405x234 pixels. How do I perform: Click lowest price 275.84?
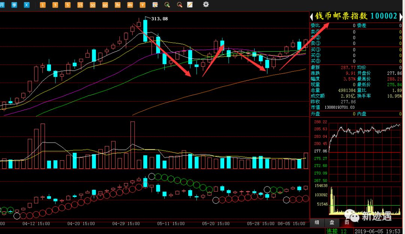(394, 85)
